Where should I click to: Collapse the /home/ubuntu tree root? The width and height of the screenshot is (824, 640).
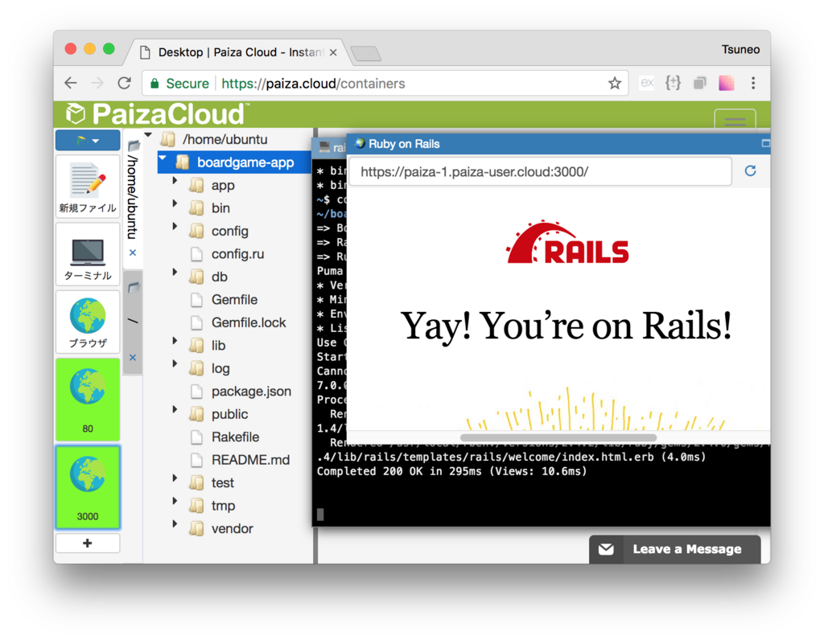pos(149,135)
